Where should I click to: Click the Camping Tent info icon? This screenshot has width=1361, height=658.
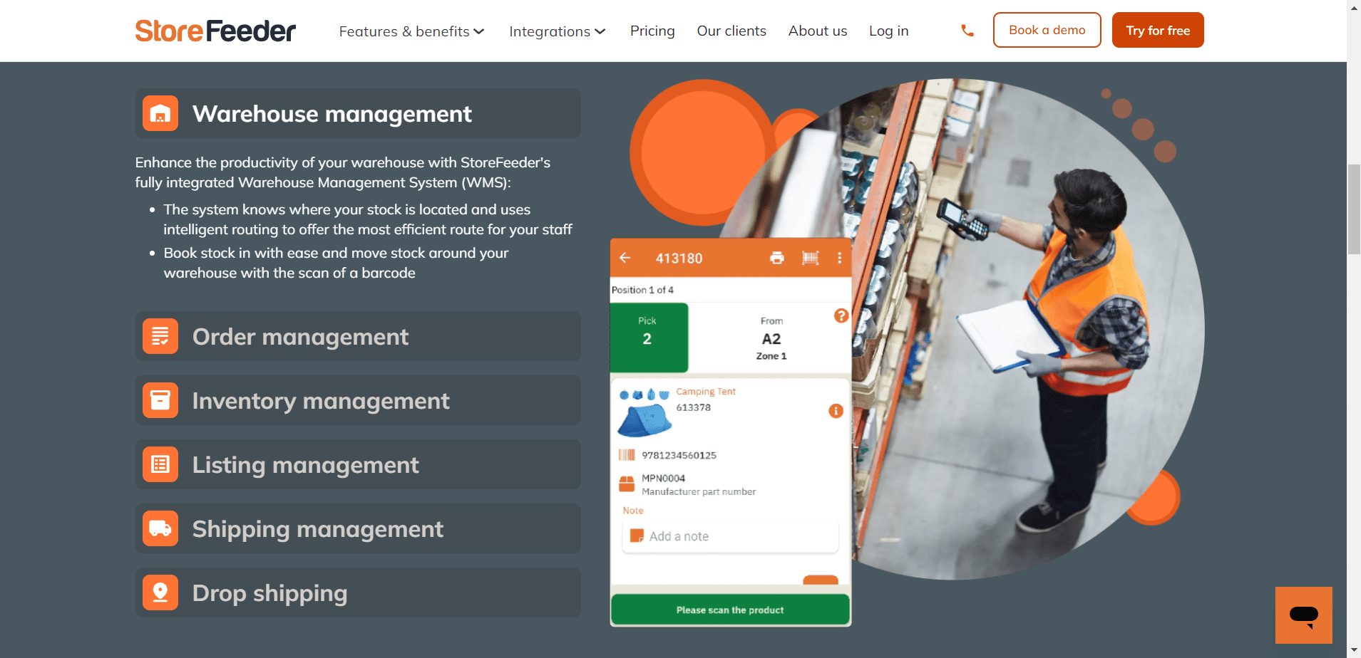coord(836,411)
